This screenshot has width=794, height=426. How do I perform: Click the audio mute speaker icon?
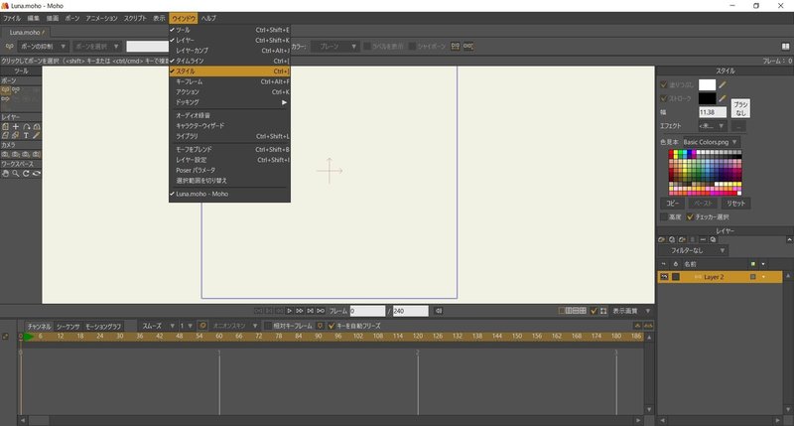pyautogui.click(x=439, y=311)
